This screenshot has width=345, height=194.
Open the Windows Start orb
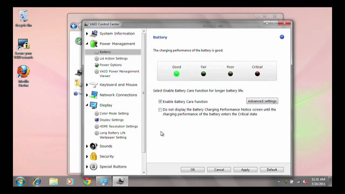pyautogui.click(x=20, y=181)
